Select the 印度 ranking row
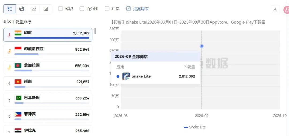The image size is (289, 136). coord(48,35)
